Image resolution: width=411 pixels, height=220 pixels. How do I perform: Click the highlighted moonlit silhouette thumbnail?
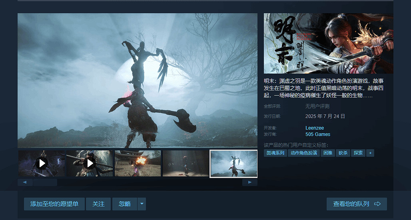pos(233,163)
